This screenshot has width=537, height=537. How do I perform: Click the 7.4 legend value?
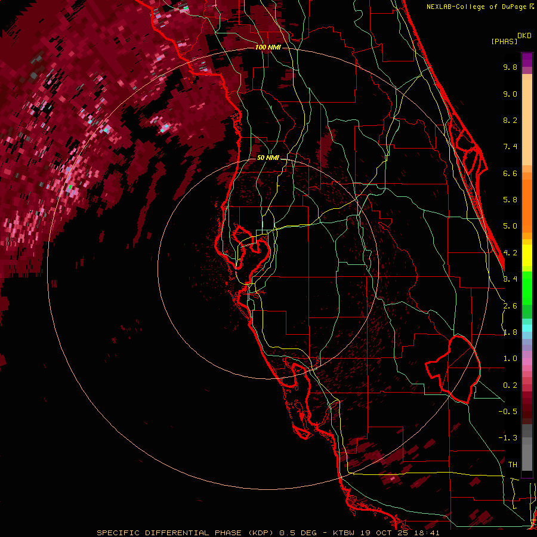[510, 147]
